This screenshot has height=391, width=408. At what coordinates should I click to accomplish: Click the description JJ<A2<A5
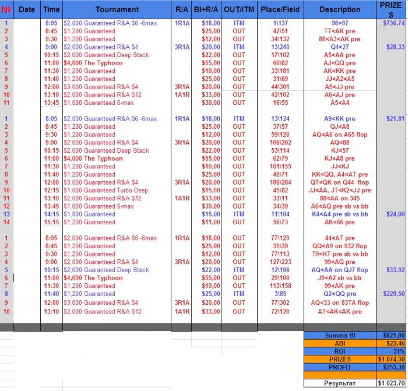pyautogui.click(x=340, y=79)
